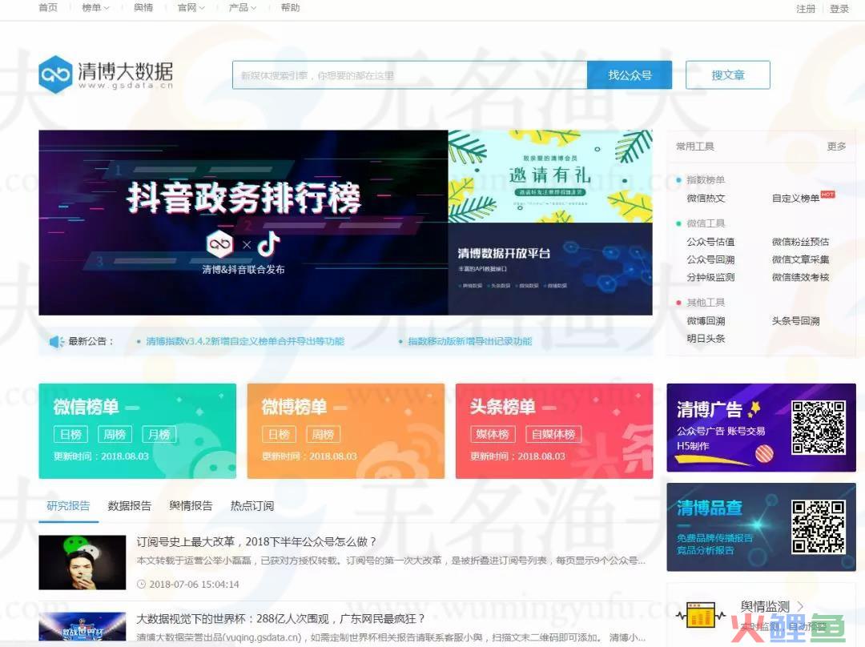Open the 清博数据开放平台 banner

coord(550,269)
